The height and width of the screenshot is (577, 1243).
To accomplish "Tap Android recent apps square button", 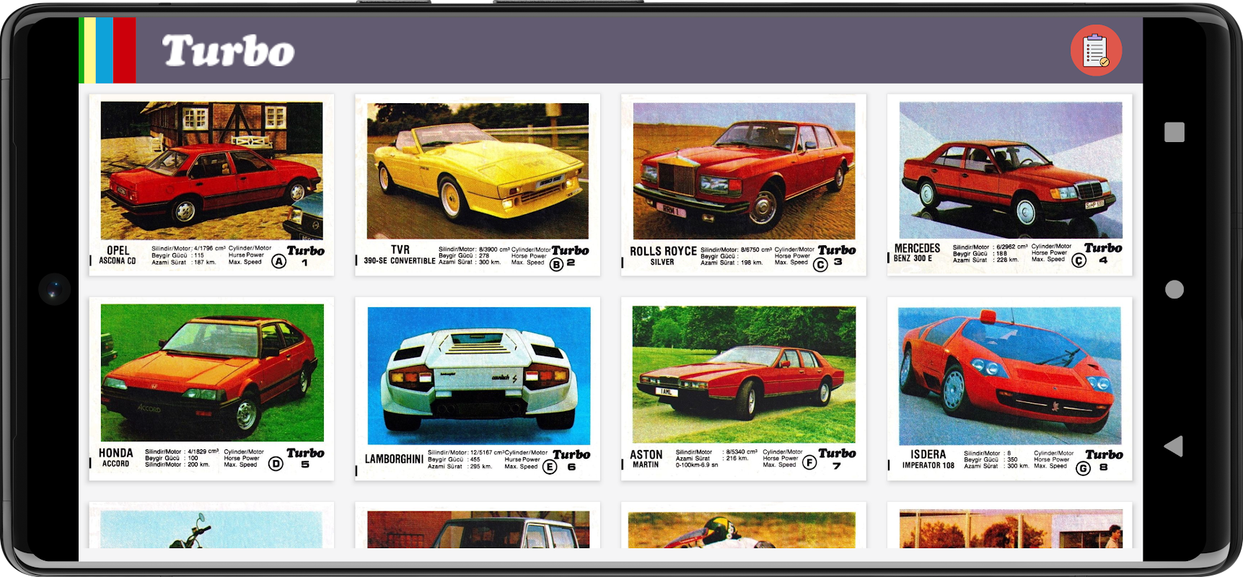I will [1174, 132].
